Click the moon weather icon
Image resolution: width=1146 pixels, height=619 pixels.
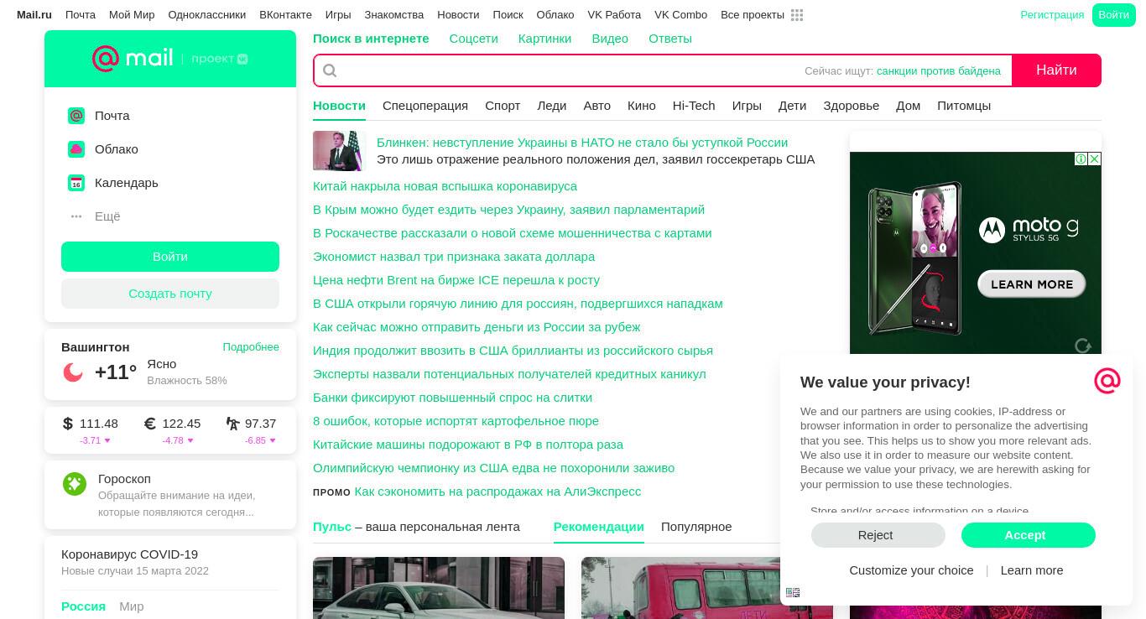pos(73,372)
